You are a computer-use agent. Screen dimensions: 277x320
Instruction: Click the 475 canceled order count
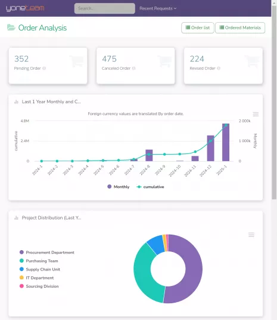[x=110, y=59]
